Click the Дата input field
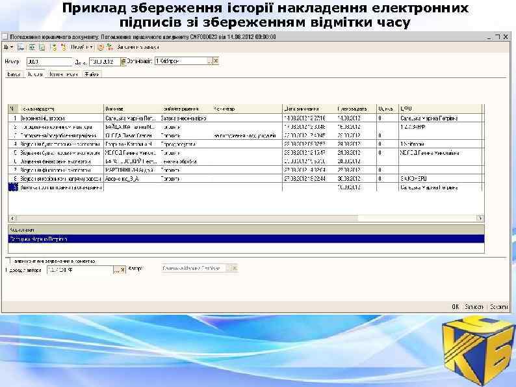Viewport: 516px width, 387px height. click(105, 62)
